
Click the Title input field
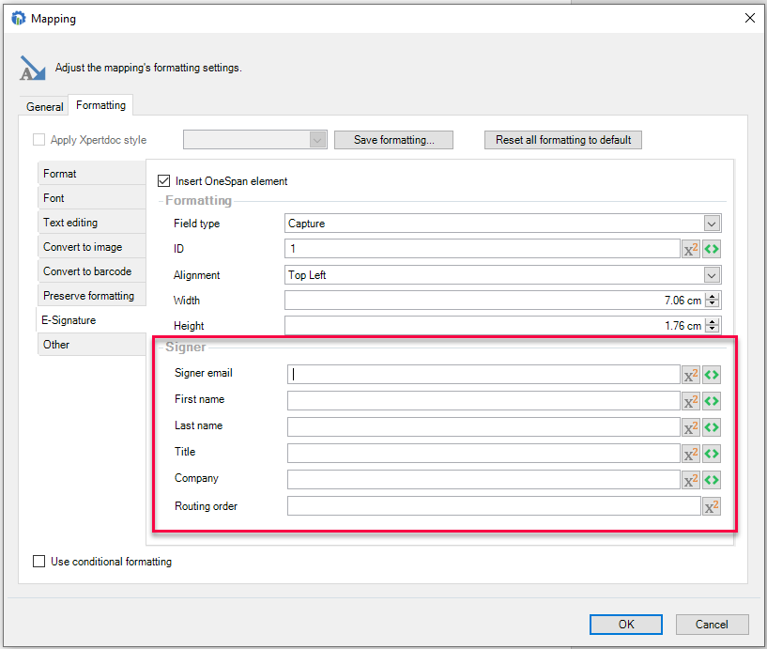pyautogui.click(x=483, y=454)
